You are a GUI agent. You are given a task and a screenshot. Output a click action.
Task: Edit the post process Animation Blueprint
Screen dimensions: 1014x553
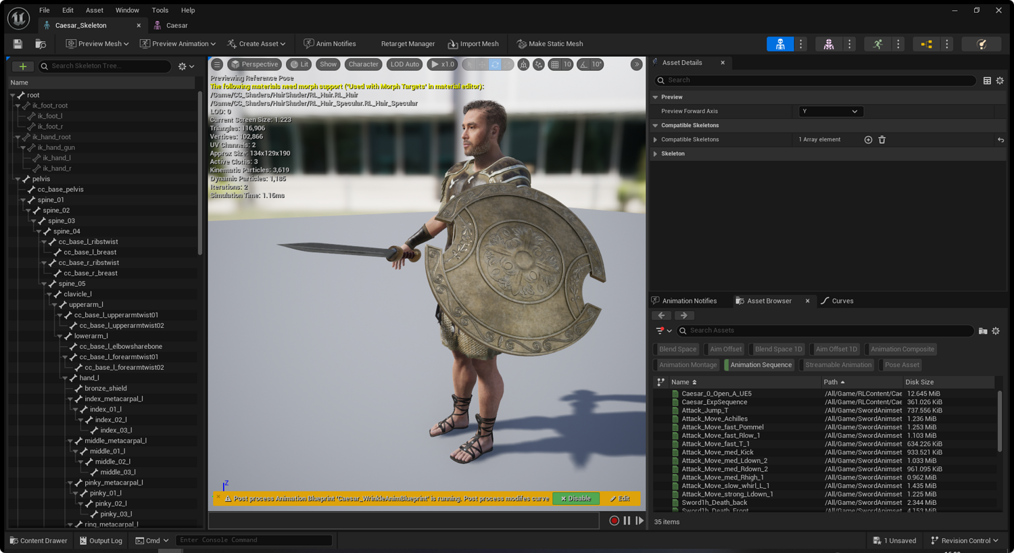pos(620,499)
